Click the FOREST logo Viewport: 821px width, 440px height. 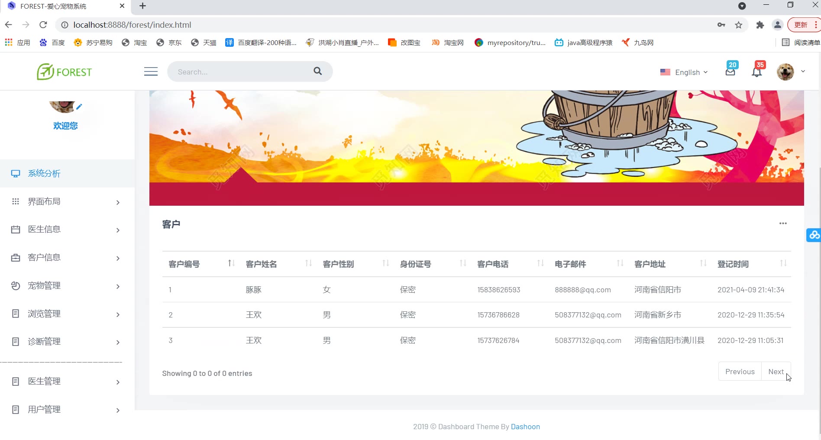[x=64, y=72]
